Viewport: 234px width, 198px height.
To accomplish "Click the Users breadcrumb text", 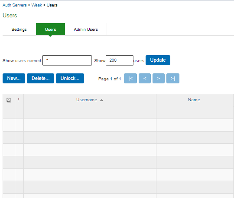I will click(52, 5).
